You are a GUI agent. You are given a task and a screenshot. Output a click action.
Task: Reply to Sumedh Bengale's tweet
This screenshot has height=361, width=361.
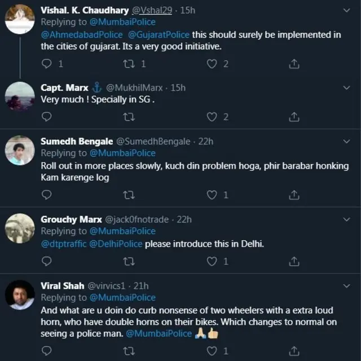coord(47,195)
